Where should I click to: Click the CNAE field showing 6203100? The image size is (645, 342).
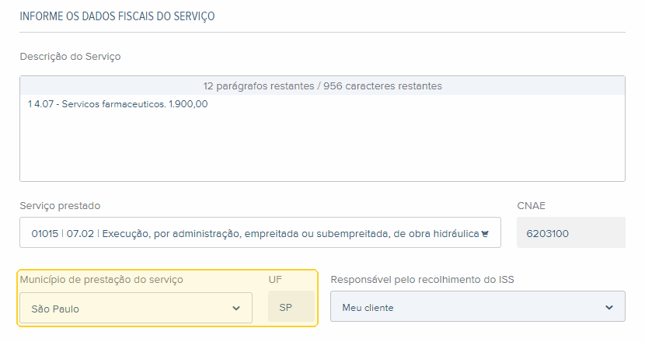(571, 233)
